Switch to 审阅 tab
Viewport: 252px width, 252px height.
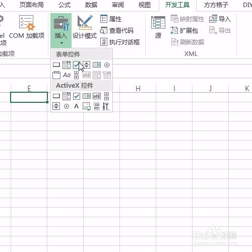tap(118, 5)
